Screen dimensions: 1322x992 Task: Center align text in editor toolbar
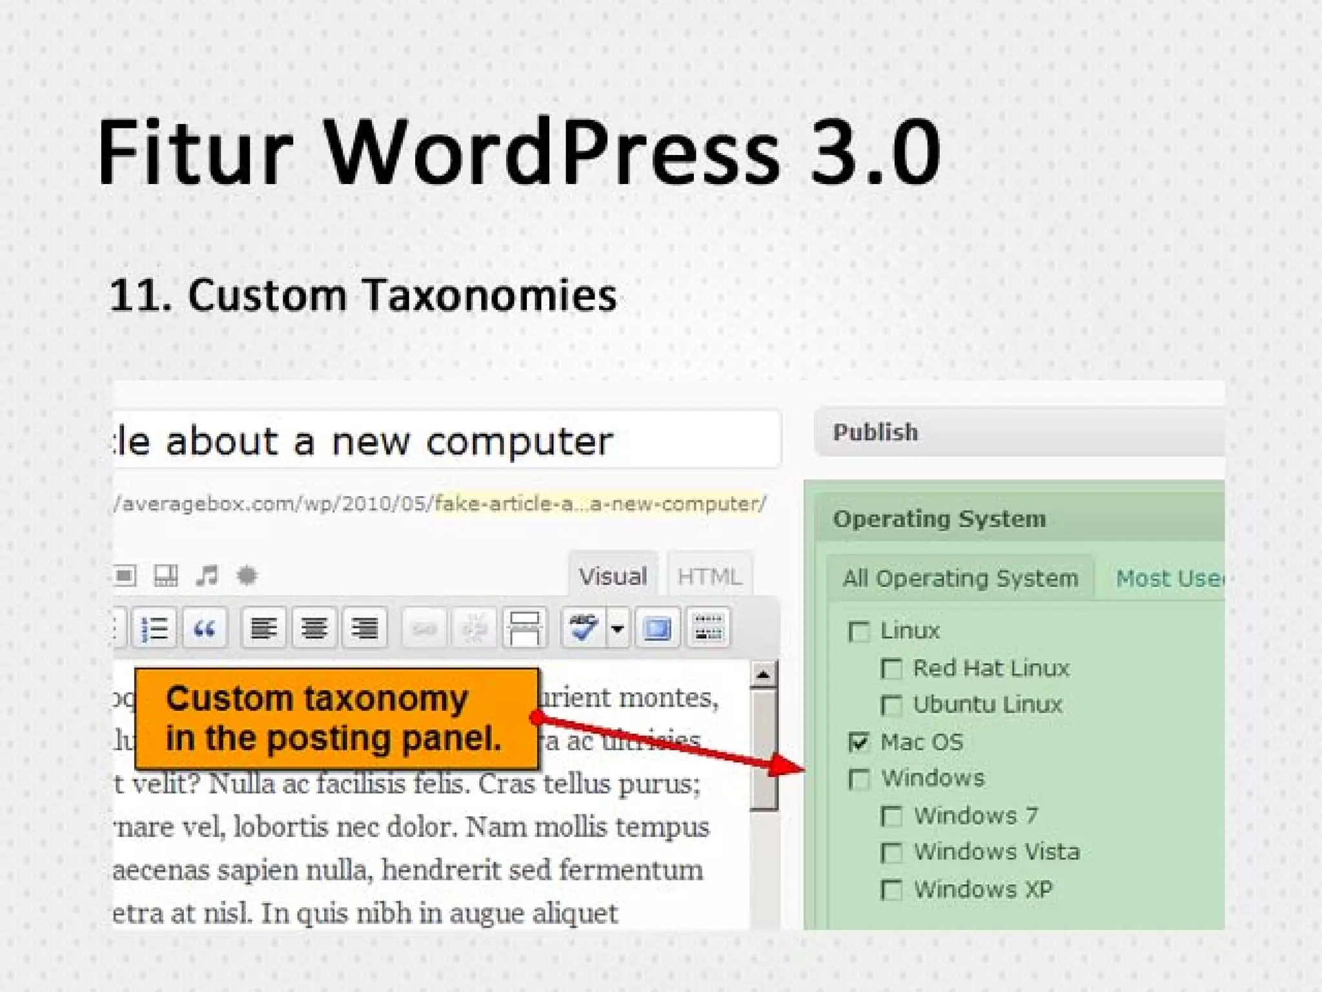click(314, 628)
